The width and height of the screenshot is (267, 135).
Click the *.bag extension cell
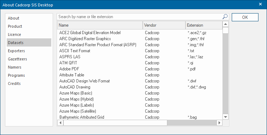tap(192, 117)
